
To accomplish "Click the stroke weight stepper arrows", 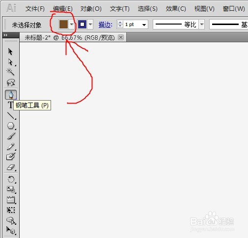I will tap(120, 25).
